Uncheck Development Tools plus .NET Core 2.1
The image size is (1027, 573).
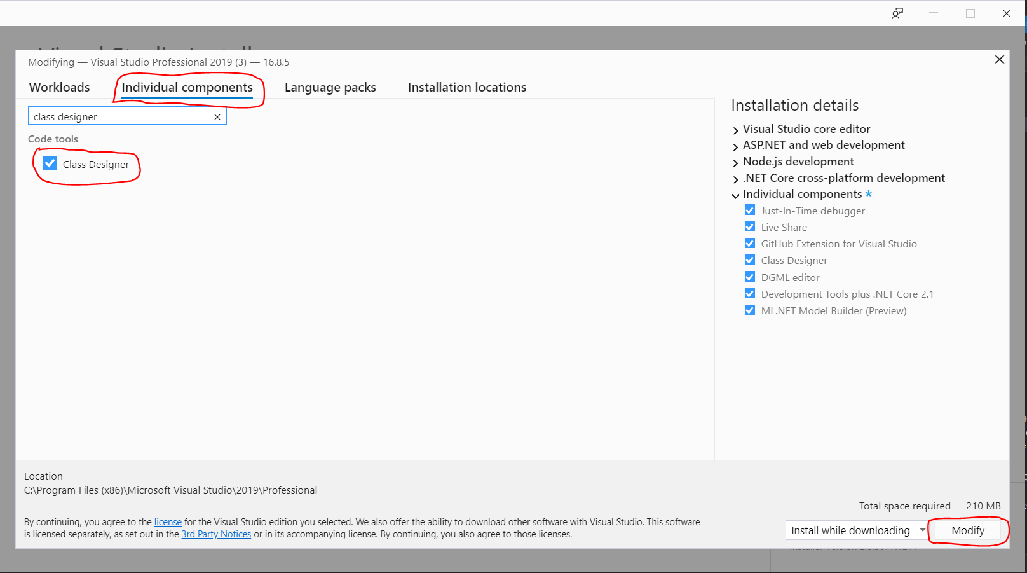(750, 294)
